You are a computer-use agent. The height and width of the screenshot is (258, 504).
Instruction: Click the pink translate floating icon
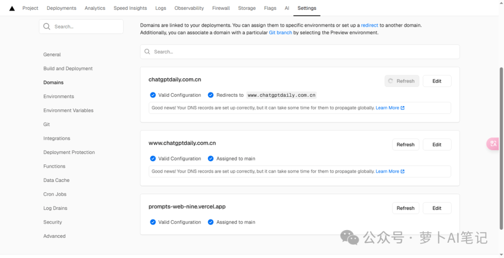pyautogui.click(x=493, y=143)
